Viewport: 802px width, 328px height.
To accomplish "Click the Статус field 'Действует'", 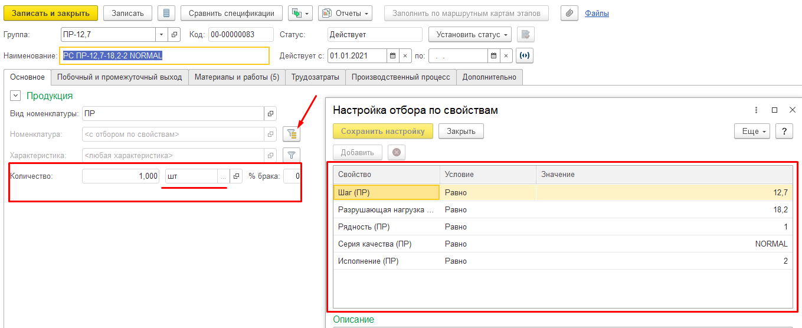I will click(375, 35).
